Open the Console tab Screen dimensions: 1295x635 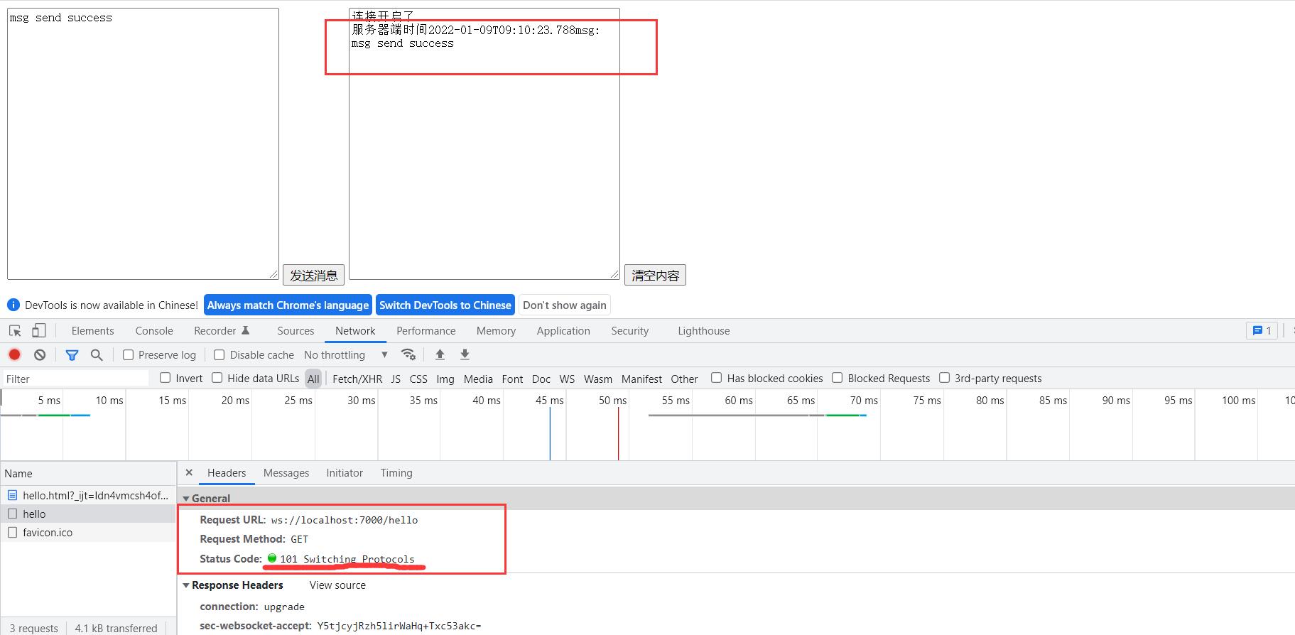pos(154,331)
